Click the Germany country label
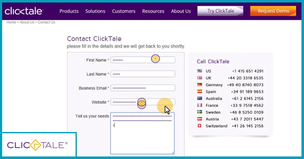The height and width of the screenshot is (159, 304). click(x=214, y=85)
